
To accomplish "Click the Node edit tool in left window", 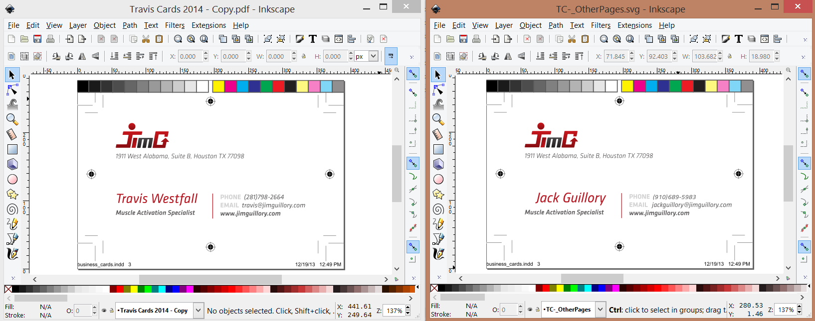I will pos(12,90).
